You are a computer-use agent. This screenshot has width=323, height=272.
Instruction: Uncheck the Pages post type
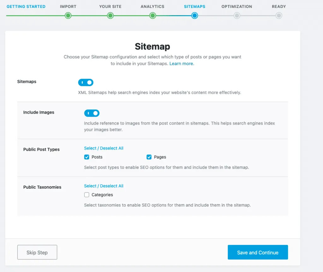[149, 157]
